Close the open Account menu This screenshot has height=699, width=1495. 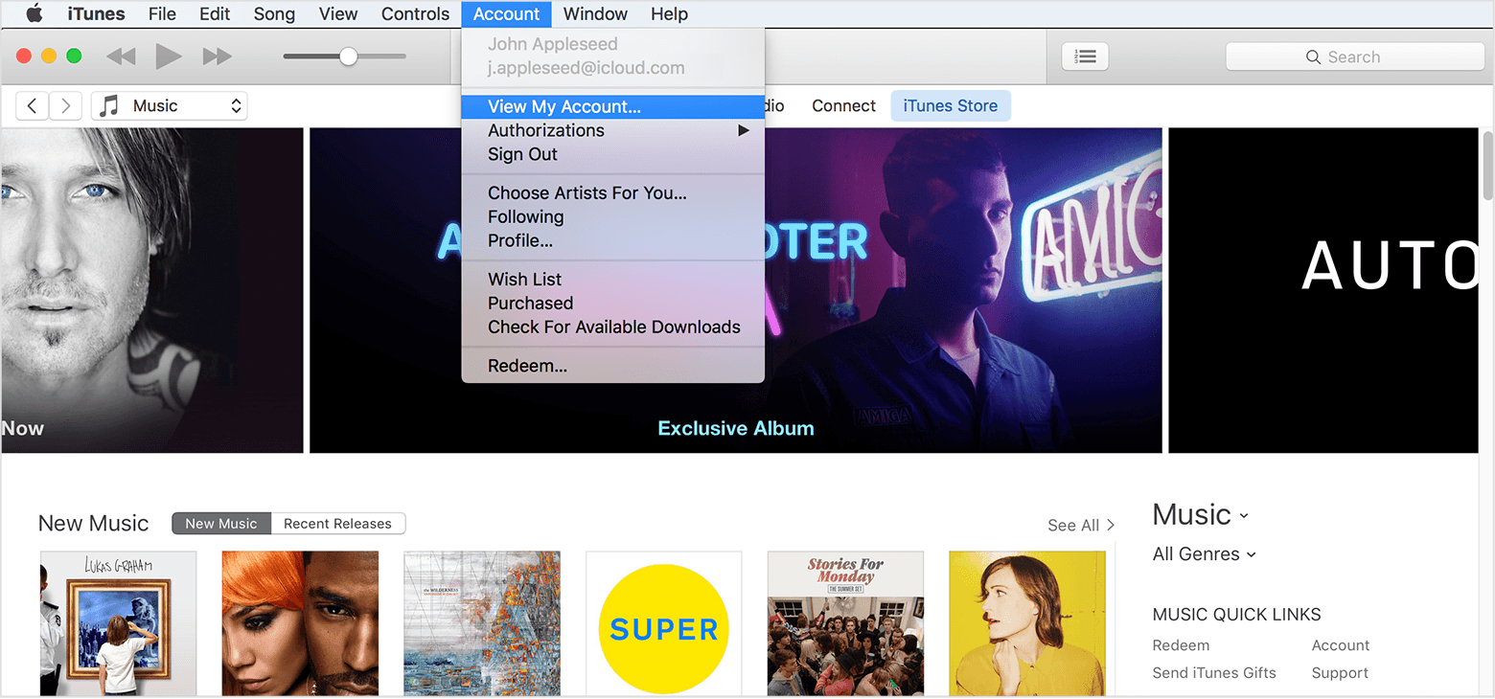click(x=506, y=13)
